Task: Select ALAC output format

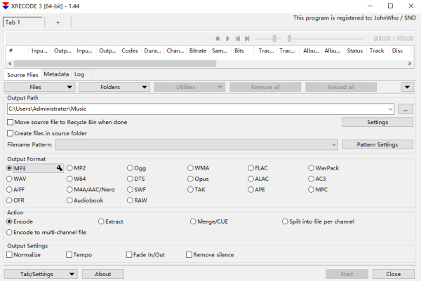Action: [x=258, y=179]
